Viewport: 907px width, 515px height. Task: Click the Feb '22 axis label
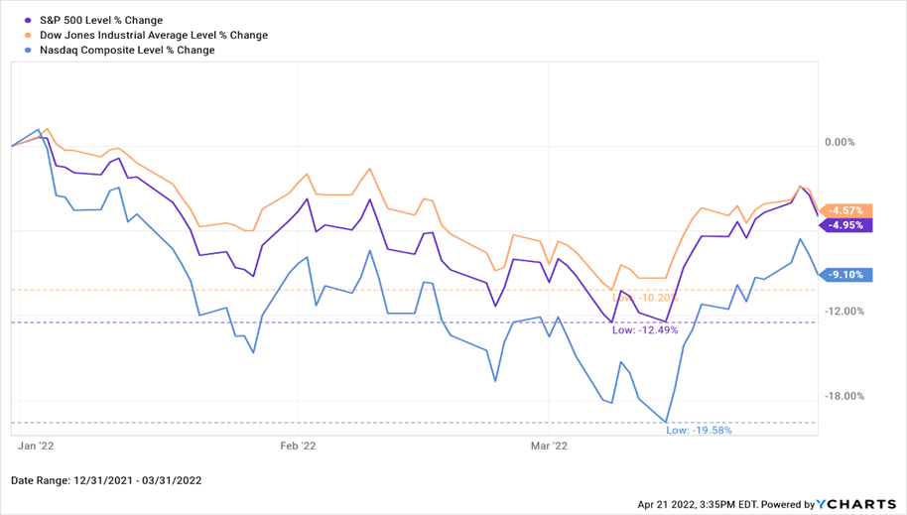(x=299, y=447)
